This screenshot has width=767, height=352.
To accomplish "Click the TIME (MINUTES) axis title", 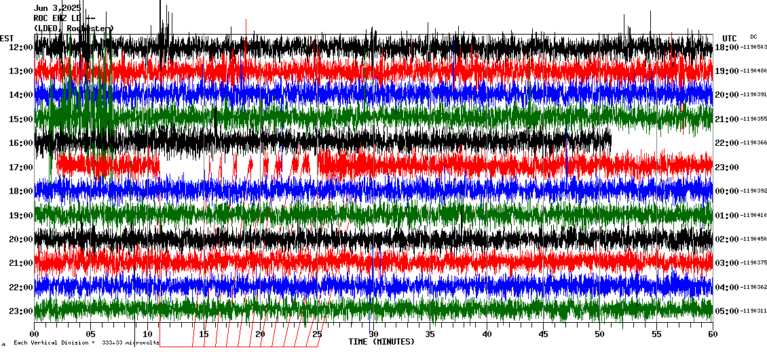I will tap(381, 342).
